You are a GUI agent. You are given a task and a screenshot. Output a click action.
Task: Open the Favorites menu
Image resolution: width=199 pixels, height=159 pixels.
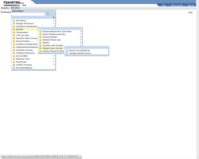[x=5, y=8]
